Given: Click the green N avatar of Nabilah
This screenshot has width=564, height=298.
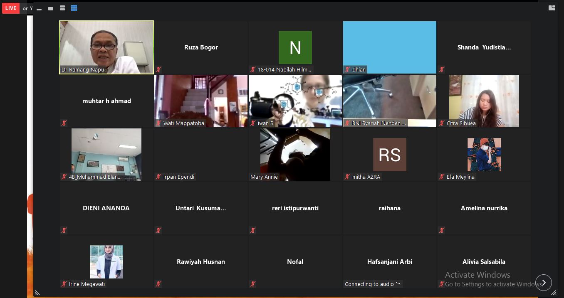Looking at the screenshot, I should [295, 47].
